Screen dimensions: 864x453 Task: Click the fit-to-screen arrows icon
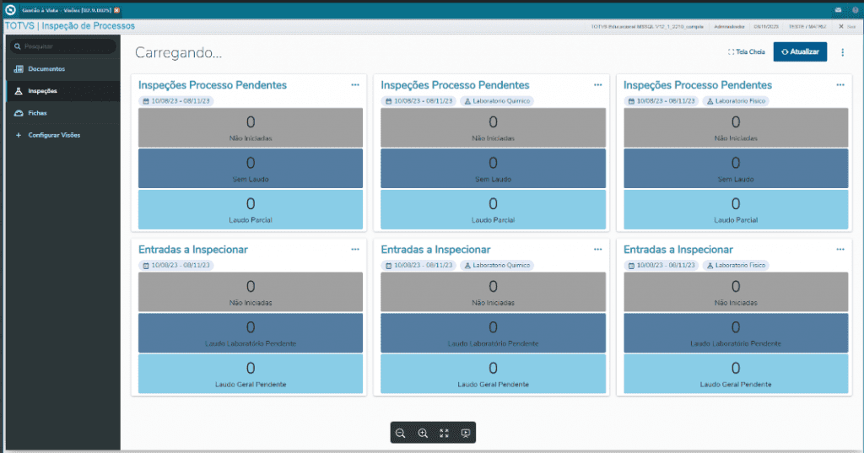(x=444, y=433)
